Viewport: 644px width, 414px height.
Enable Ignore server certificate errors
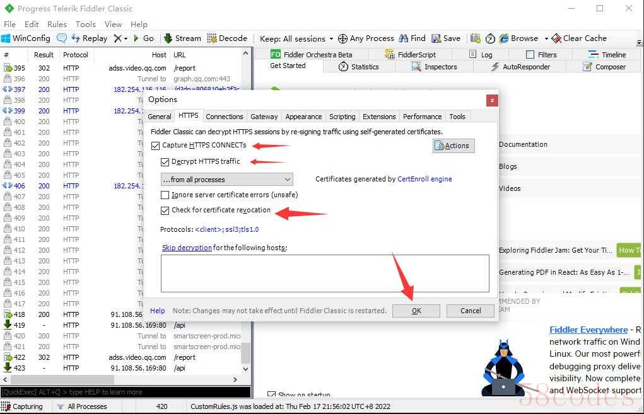pyautogui.click(x=165, y=195)
